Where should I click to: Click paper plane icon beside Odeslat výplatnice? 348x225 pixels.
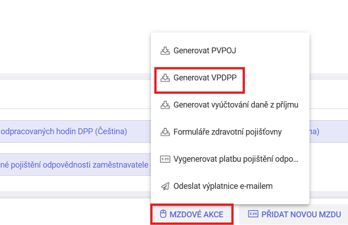[x=165, y=186]
